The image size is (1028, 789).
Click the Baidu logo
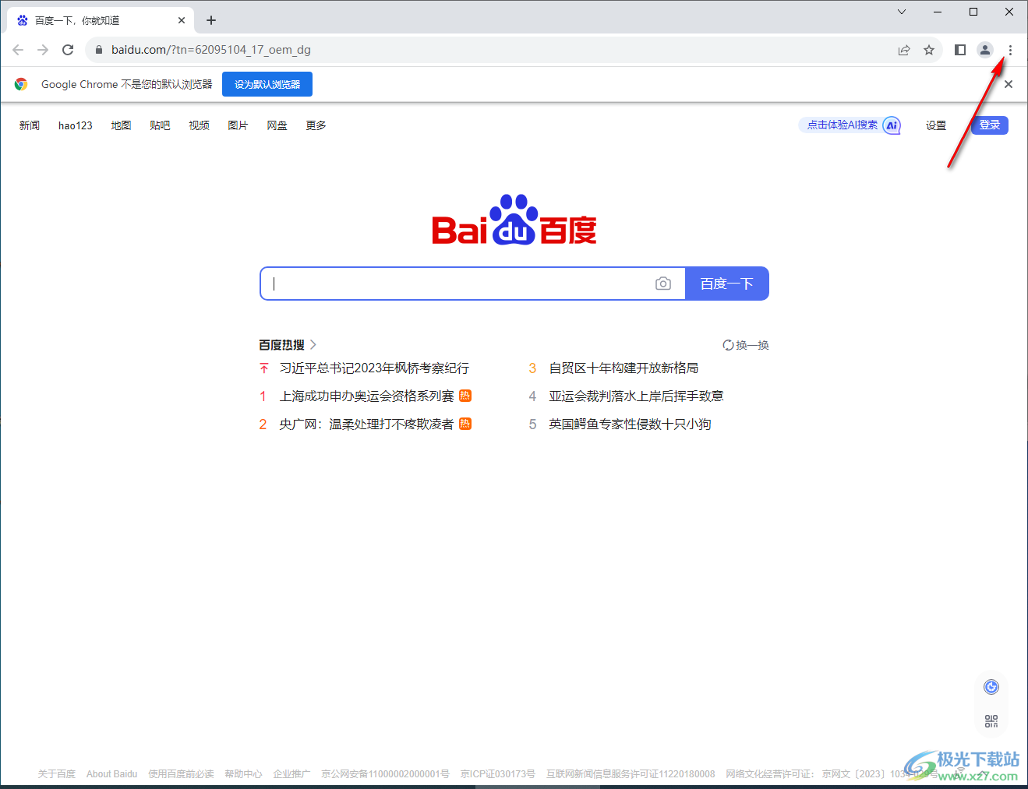[x=514, y=220]
